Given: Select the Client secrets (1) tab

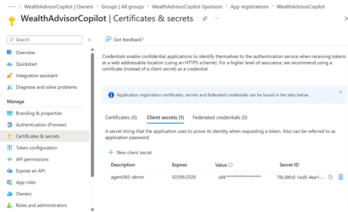Looking at the screenshot, I should pos(165,117).
